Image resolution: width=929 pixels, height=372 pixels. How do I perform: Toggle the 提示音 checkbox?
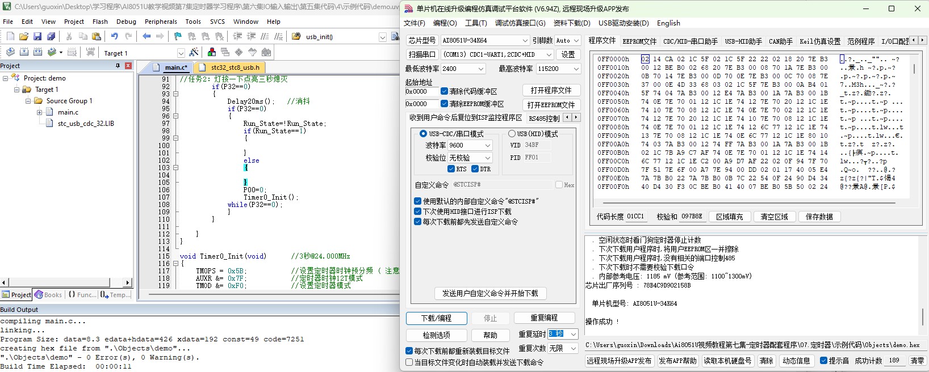coord(823,361)
